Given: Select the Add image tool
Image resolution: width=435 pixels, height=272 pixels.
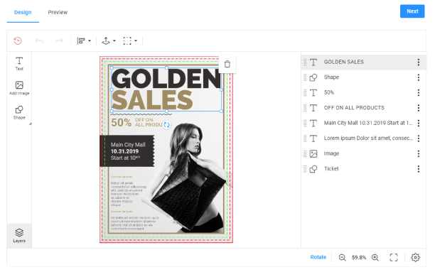Looking at the screenshot, I should click(19, 88).
